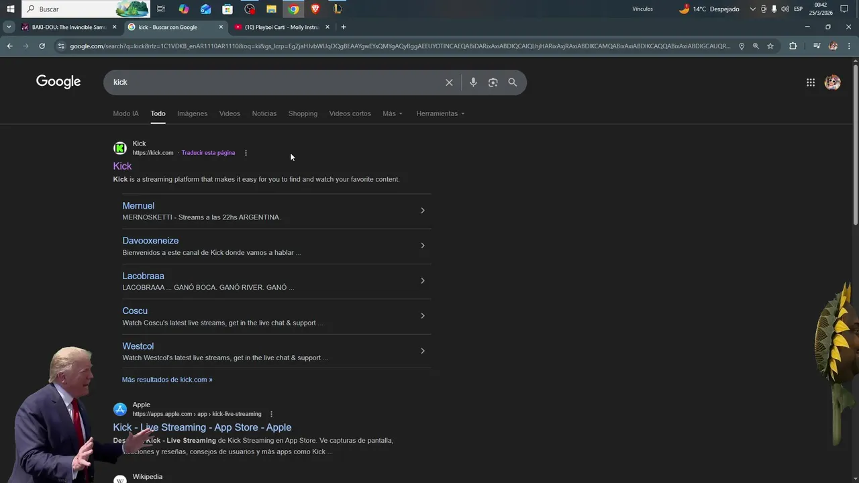Select the Videos search tab
This screenshot has width=859, height=483.
[x=230, y=113]
